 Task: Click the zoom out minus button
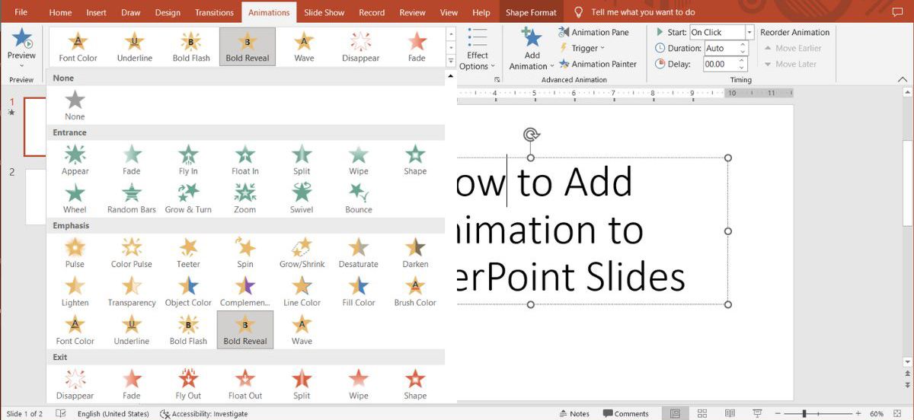coord(776,414)
